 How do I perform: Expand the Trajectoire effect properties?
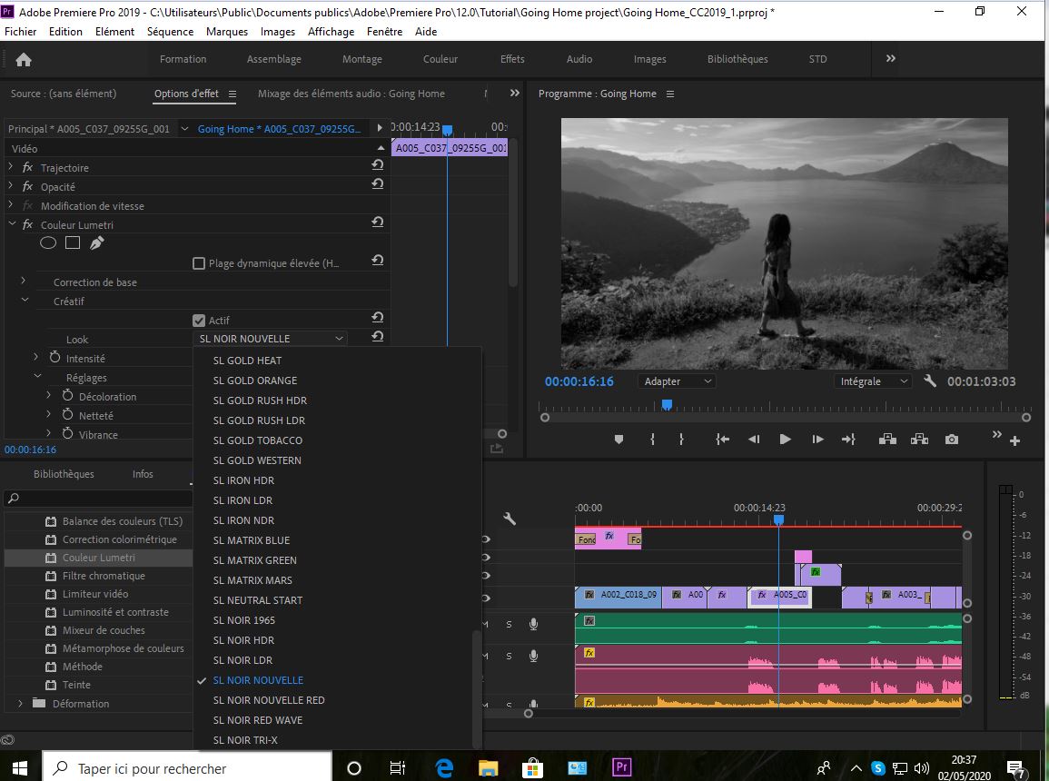[11, 166]
